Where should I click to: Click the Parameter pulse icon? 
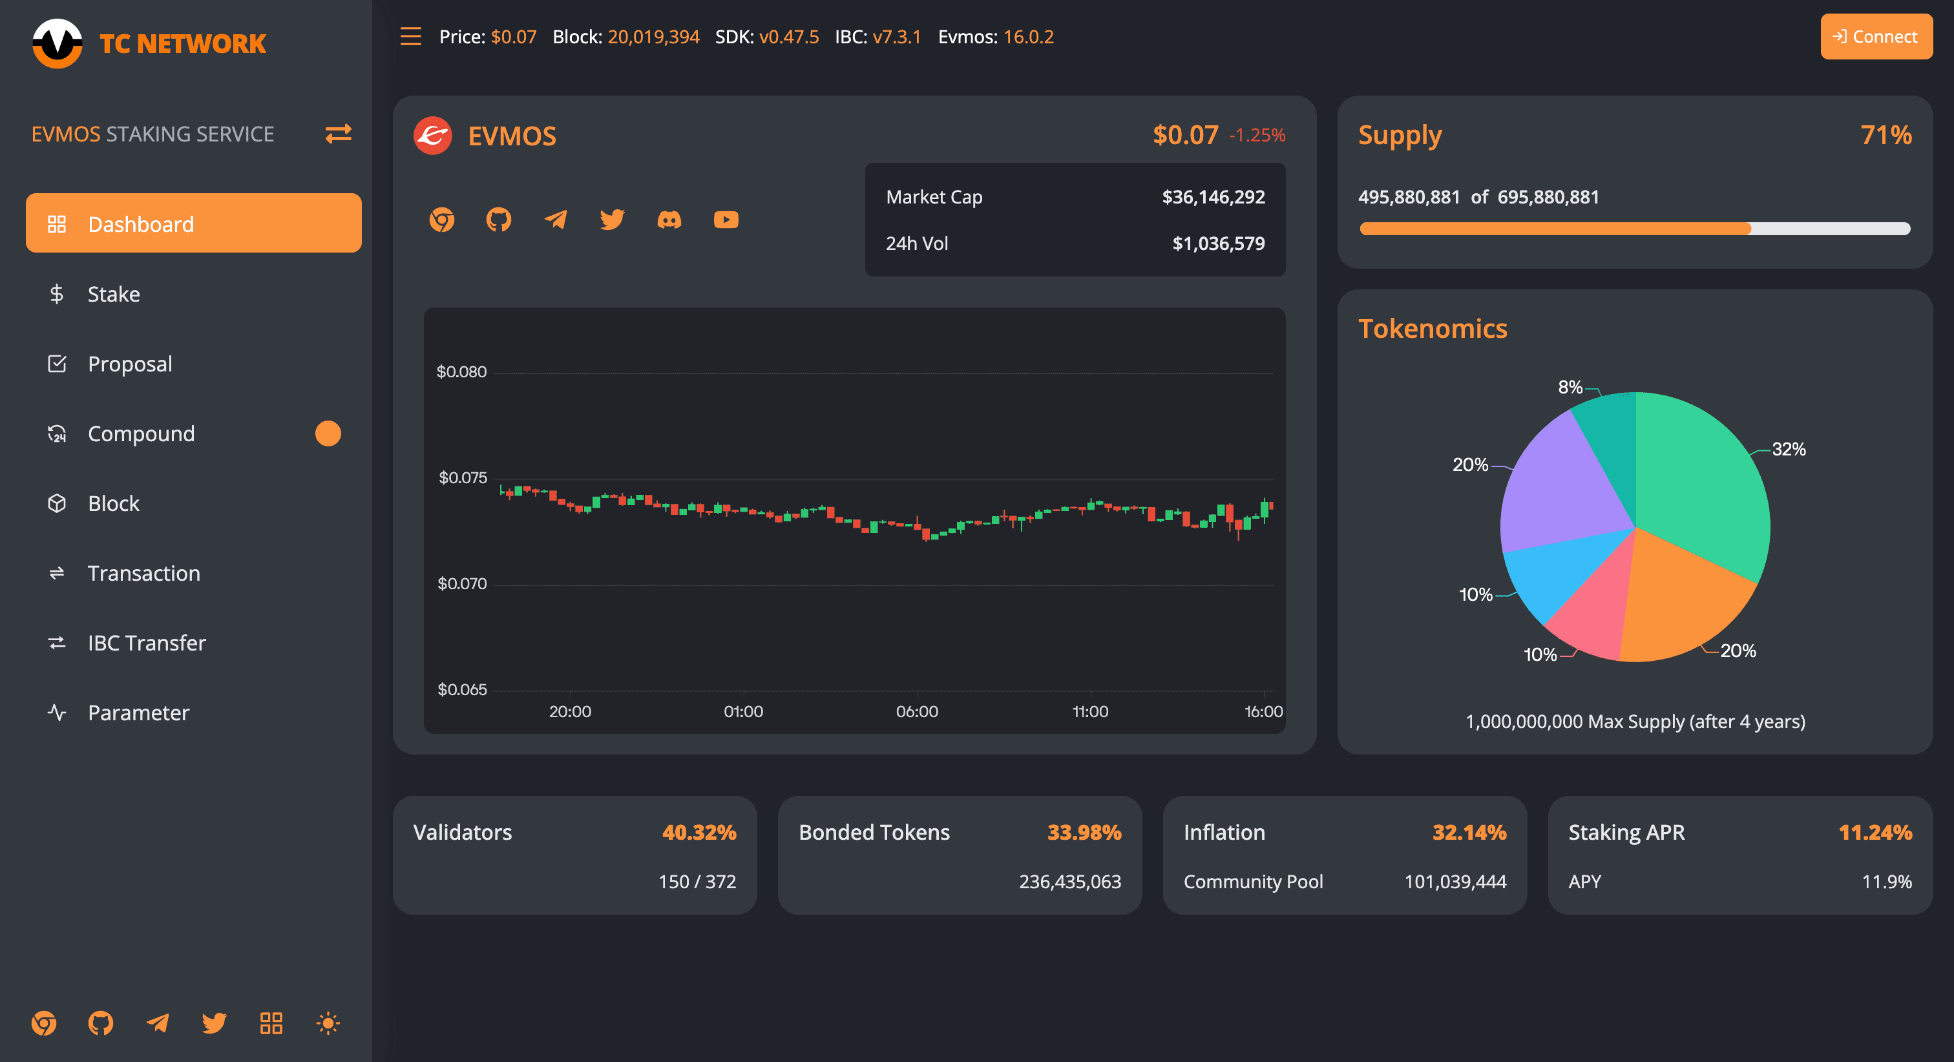point(57,713)
